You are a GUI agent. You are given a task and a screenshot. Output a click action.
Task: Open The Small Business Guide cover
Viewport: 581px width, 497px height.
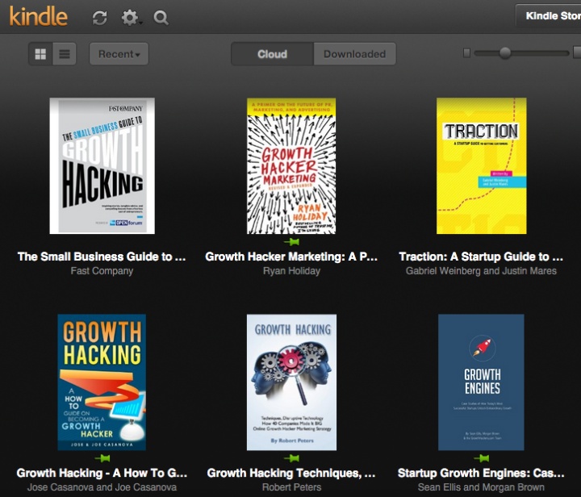102,165
